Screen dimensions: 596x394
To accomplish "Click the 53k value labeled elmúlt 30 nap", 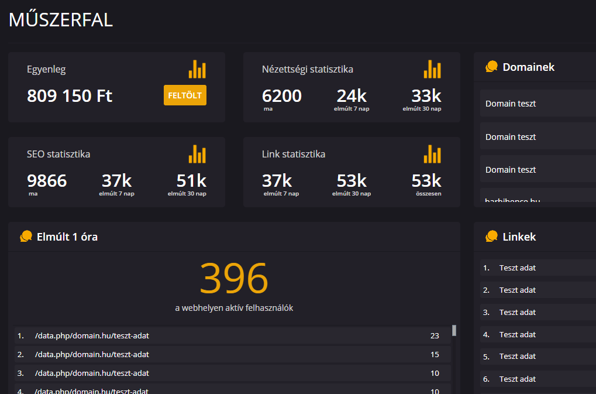I will (352, 181).
